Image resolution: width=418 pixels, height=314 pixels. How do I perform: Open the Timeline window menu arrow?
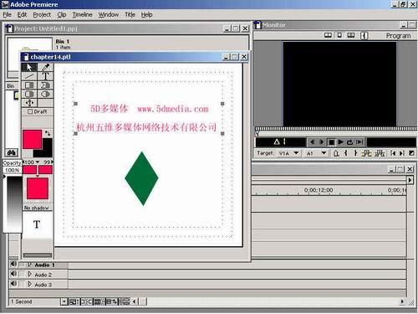click(x=410, y=180)
